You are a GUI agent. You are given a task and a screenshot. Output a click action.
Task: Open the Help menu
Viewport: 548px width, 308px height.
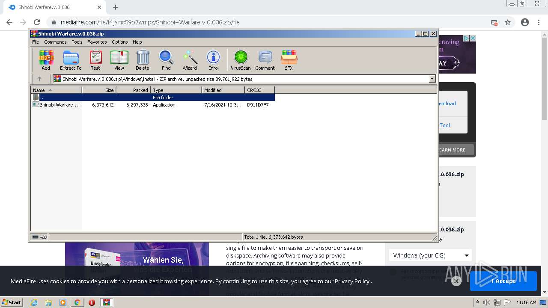137,42
